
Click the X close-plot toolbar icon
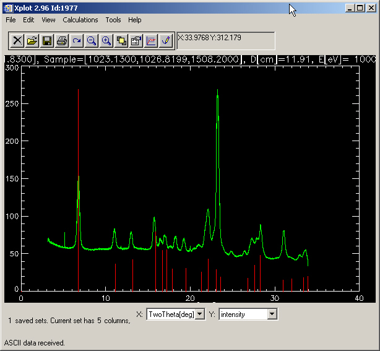(17, 41)
